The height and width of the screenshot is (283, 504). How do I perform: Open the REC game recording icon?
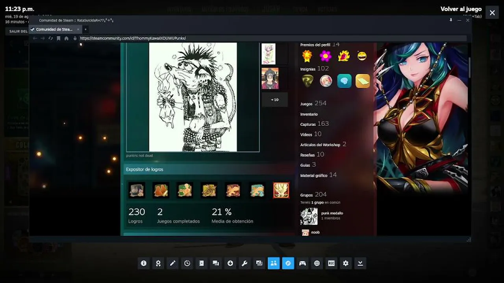[x=331, y=263]
